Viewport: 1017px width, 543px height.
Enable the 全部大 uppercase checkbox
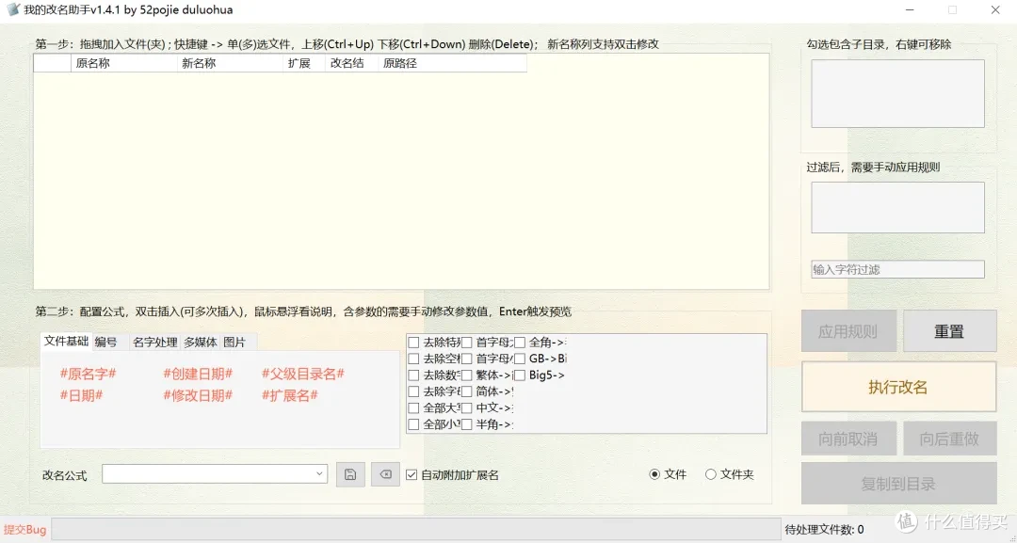[413, 408]
